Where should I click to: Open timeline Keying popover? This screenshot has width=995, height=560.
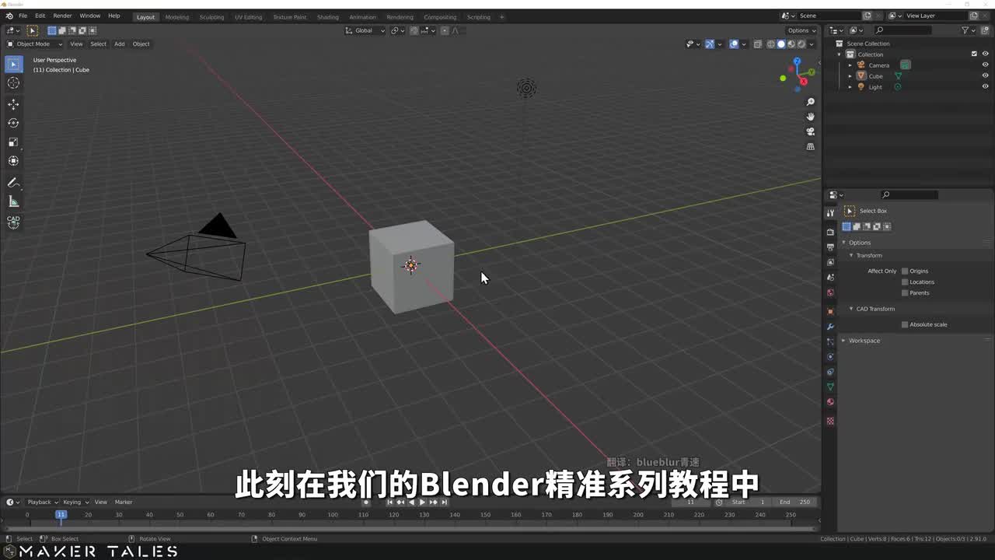(75, 502)
